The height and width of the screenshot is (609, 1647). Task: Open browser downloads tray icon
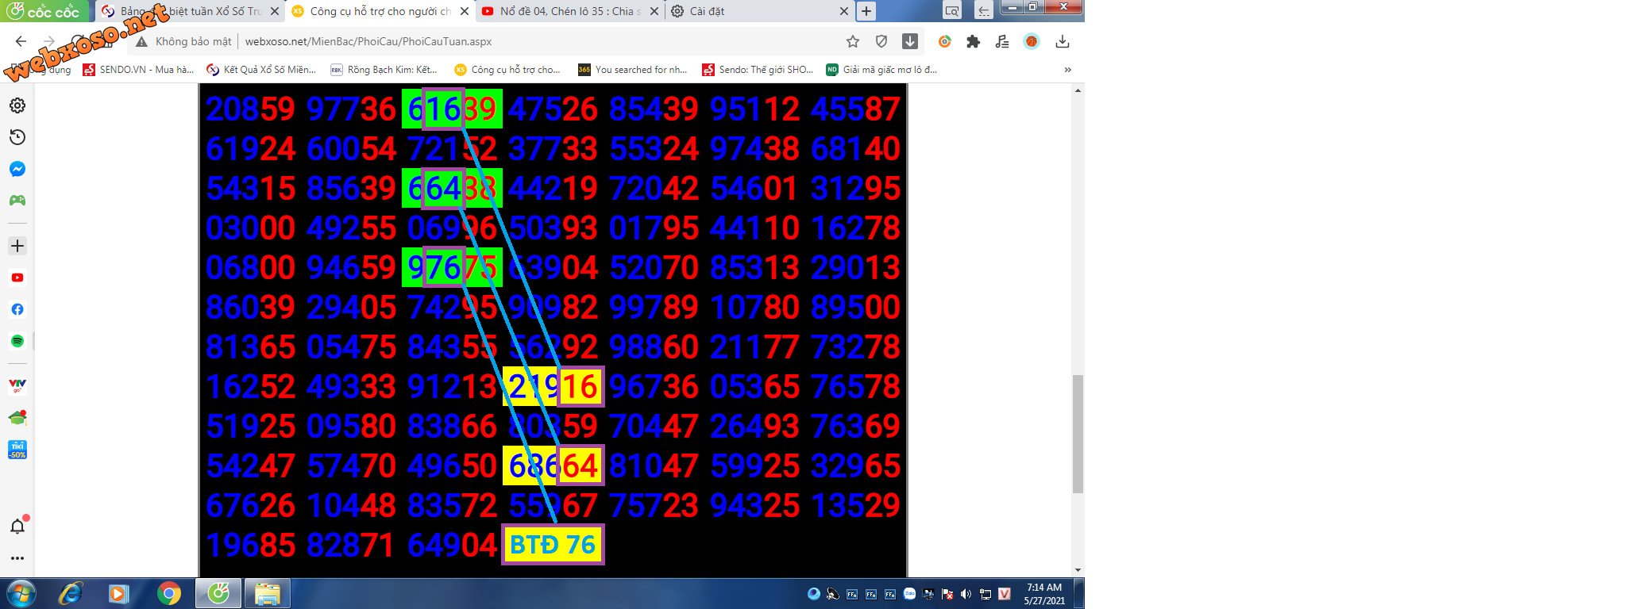tap(1063, 41)
